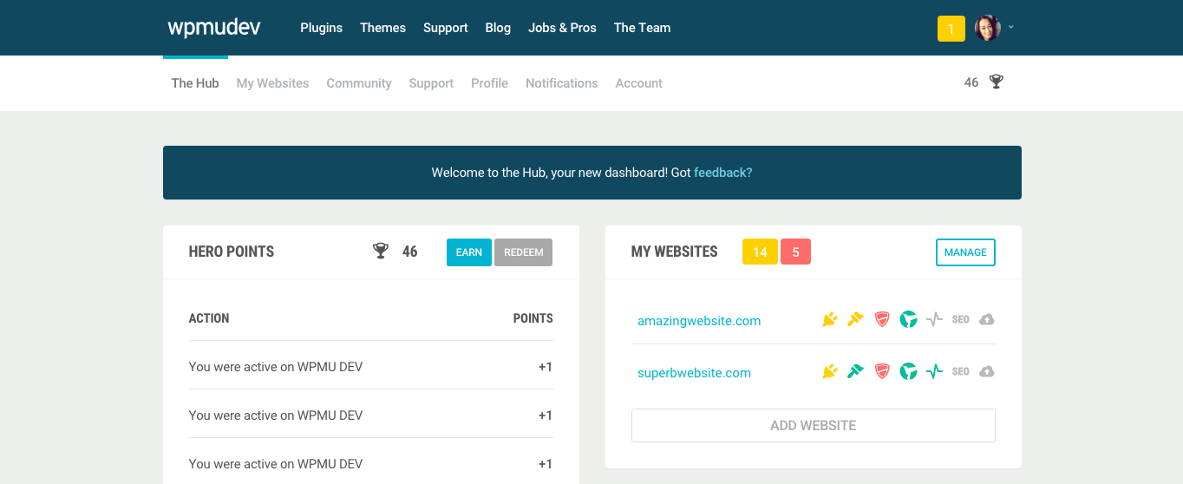The image size is (1183, 484).
Task: Click the trophy icon in sub-navigation bar
Action: click(996, 82)
